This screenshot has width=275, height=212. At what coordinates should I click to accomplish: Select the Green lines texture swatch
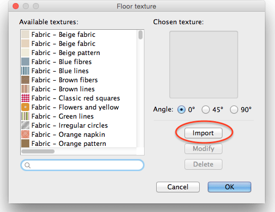click(25, 116)
